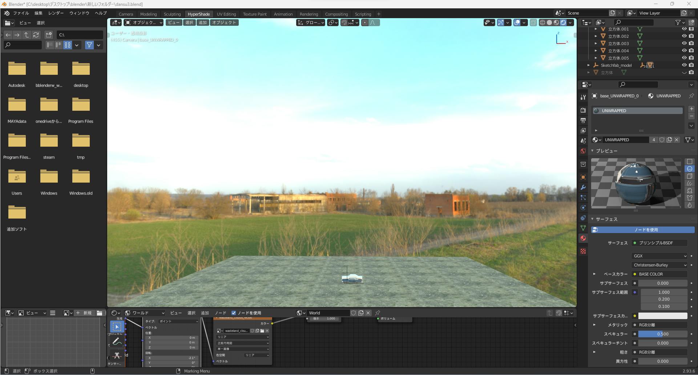Open the World properties tab
Image resolution: width=698 pixels, height=375 pixels.
point(583,151)
